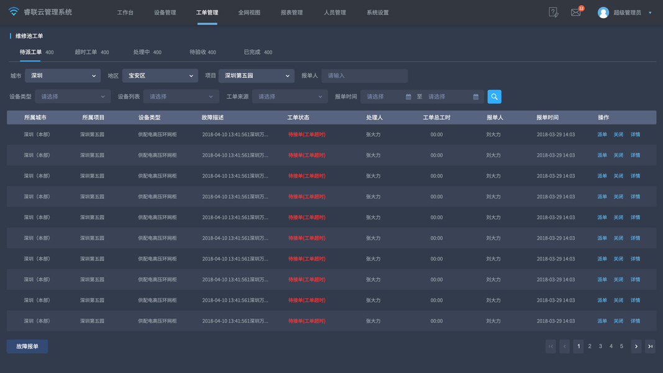
Task: Go to first page pagination icon
Action: [x=551, y=346]
